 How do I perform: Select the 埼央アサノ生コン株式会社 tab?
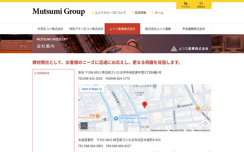(87, 29)
